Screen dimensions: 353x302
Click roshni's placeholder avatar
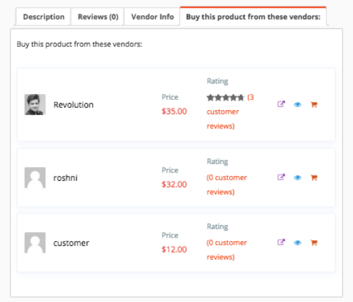[x=35, y=178]
